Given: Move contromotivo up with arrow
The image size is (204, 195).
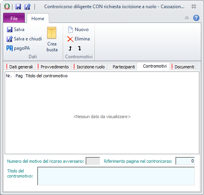Looking at the screenshot, I should coord(70,49).
